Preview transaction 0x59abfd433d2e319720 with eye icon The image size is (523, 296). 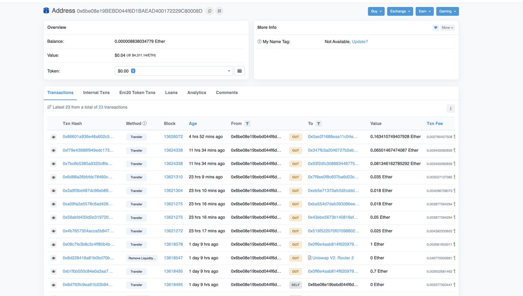click(54, 218)
